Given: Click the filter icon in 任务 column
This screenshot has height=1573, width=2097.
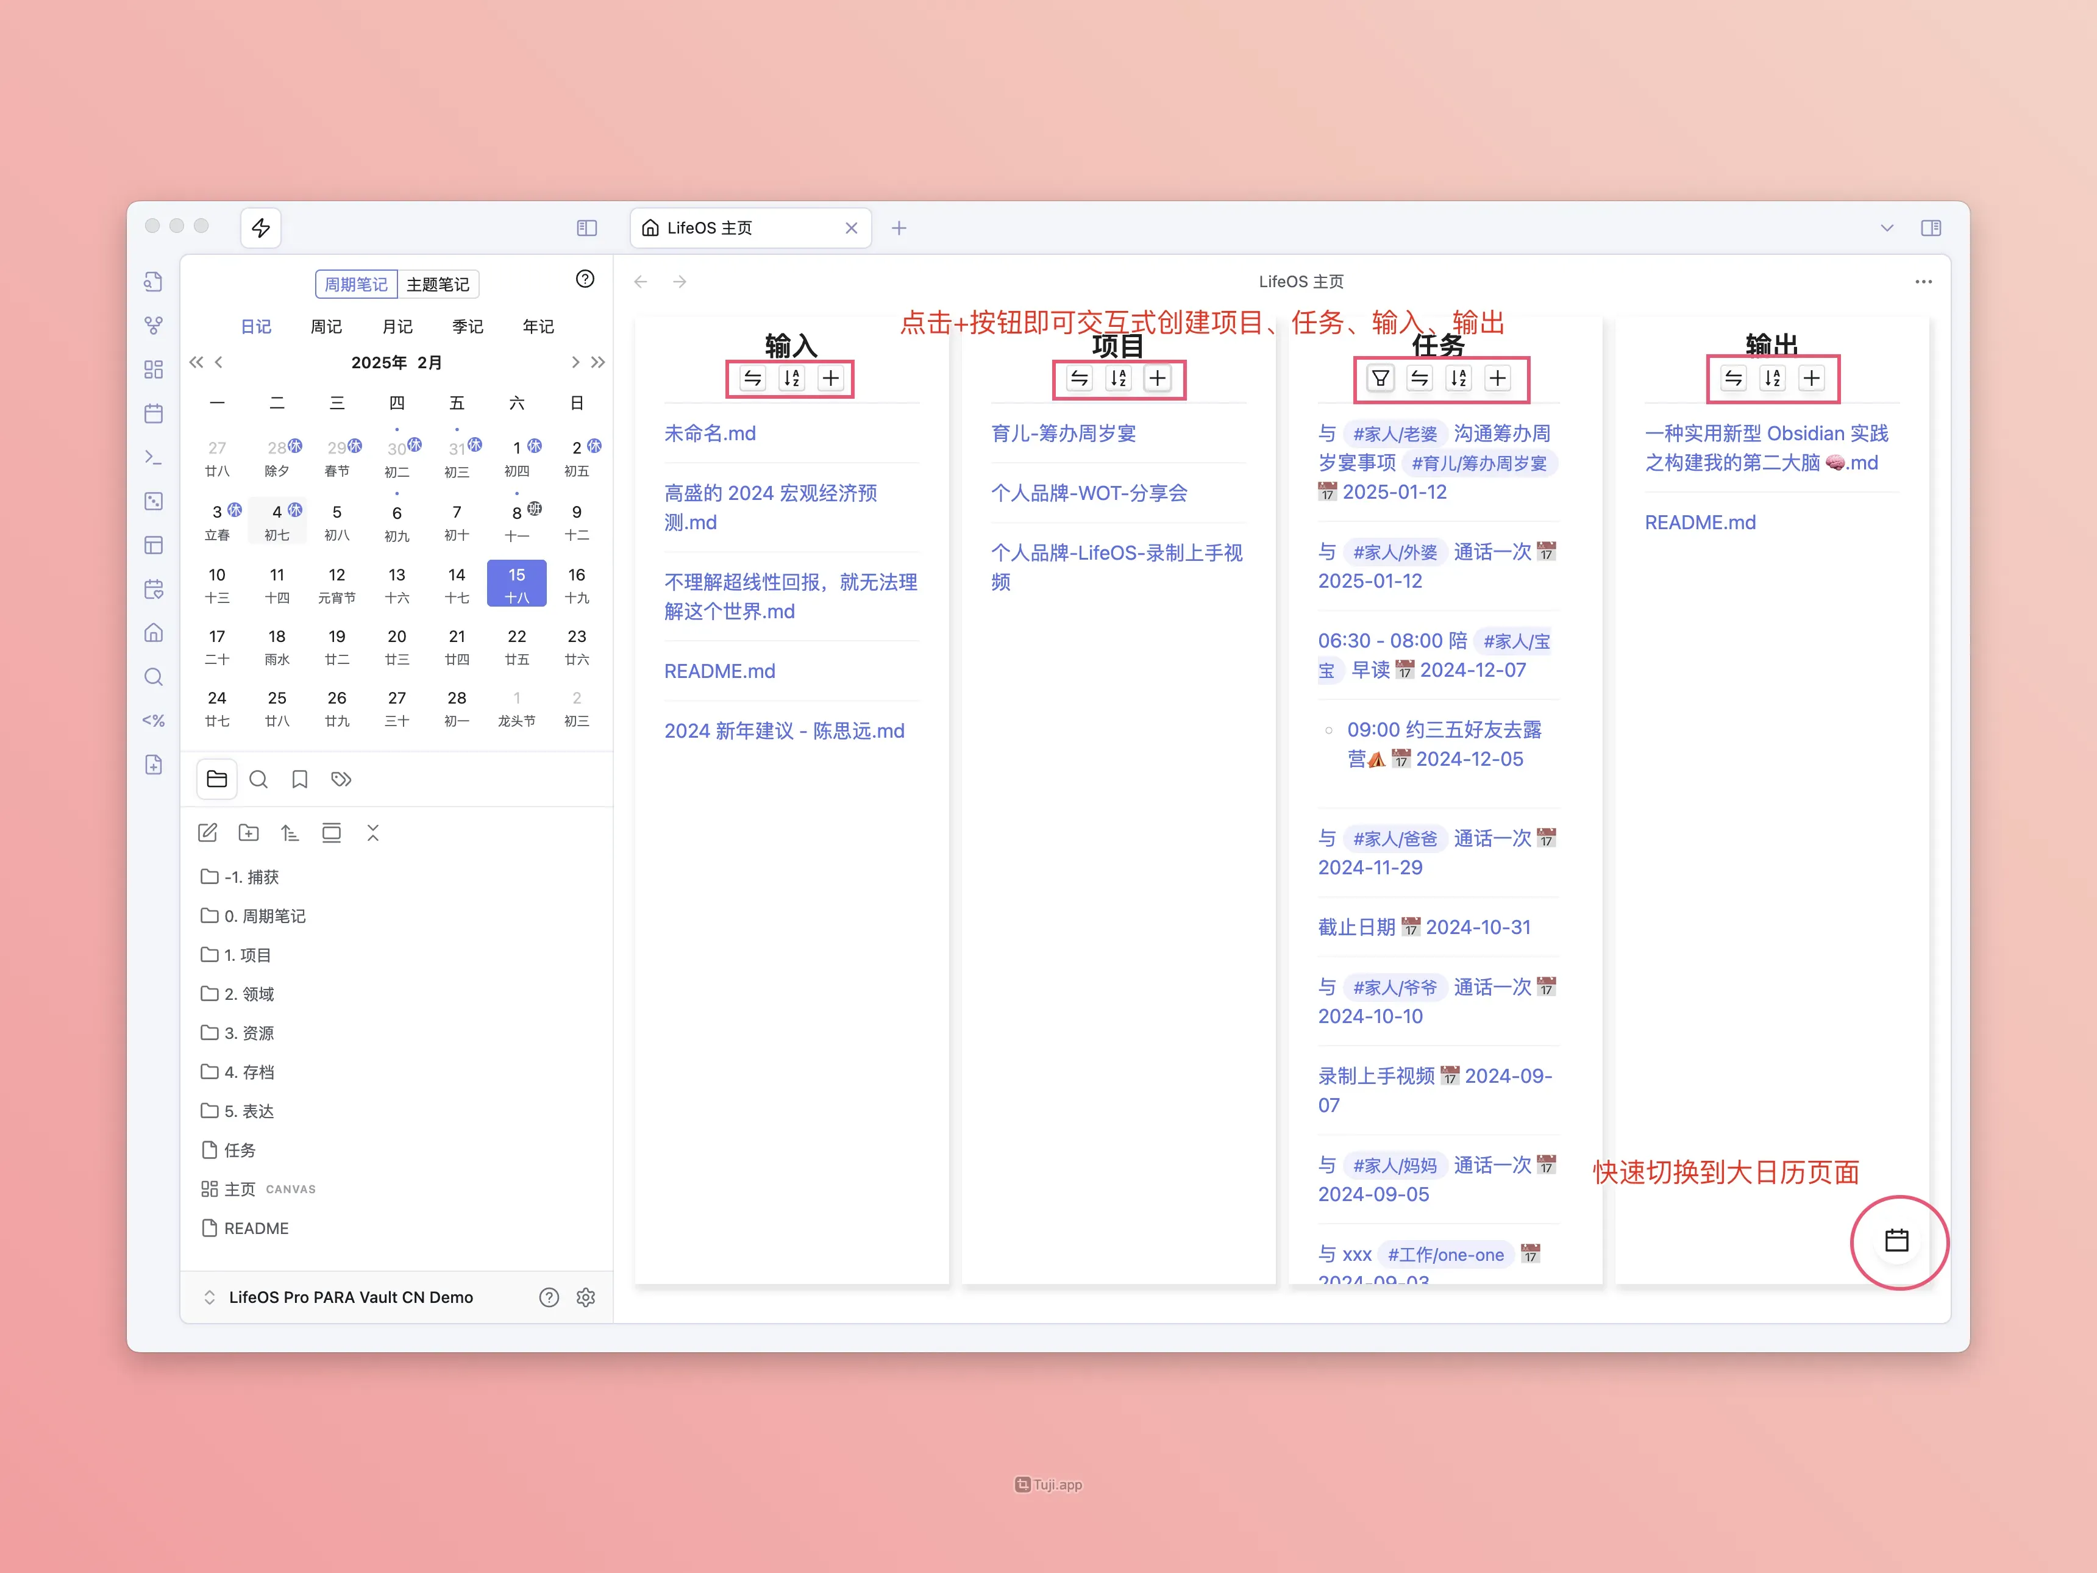Looking at the screenshot, I should pyautogui.click(x=1380, y=379).
